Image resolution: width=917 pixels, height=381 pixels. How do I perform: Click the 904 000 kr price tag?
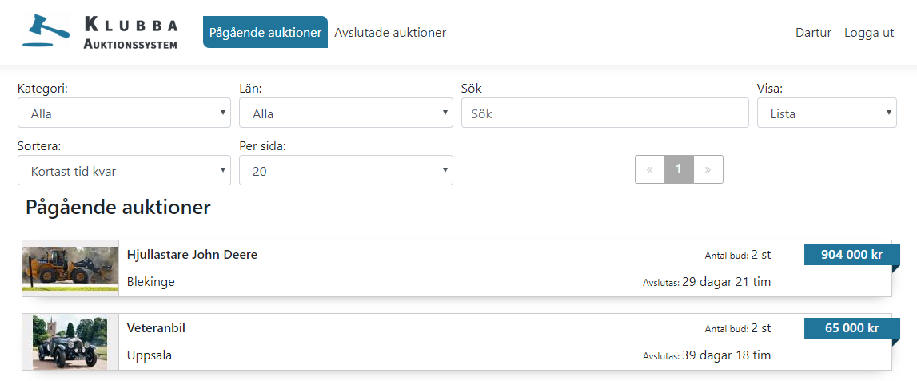[x=851, y=255]
